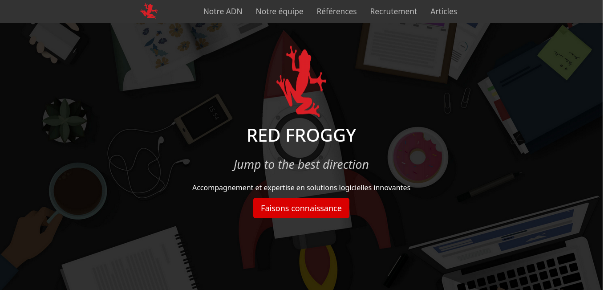Open the Articles navigation link

point(444,12)
